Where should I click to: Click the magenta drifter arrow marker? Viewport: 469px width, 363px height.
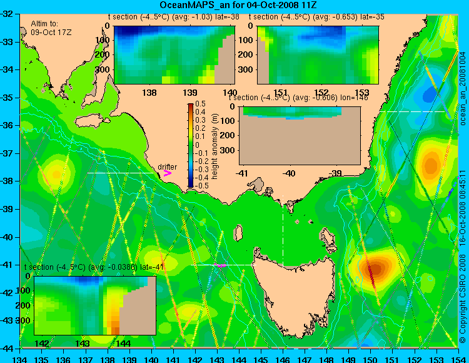pyautogui.click(x=167, y=173)
